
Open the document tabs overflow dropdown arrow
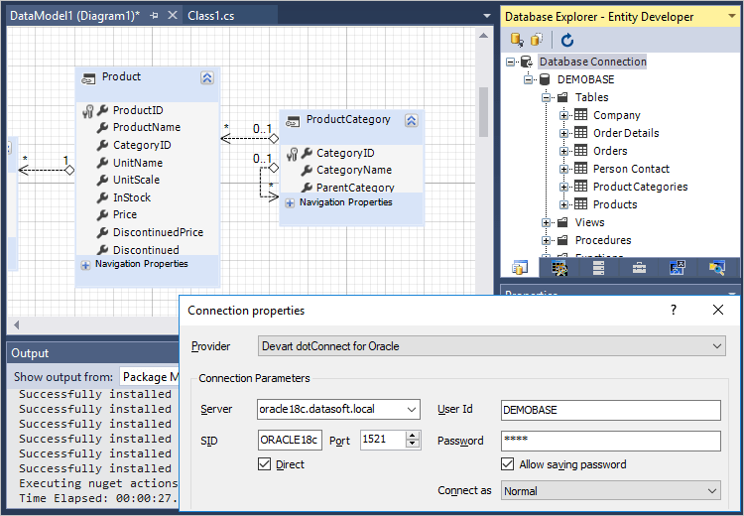click(x=486, y=16)
